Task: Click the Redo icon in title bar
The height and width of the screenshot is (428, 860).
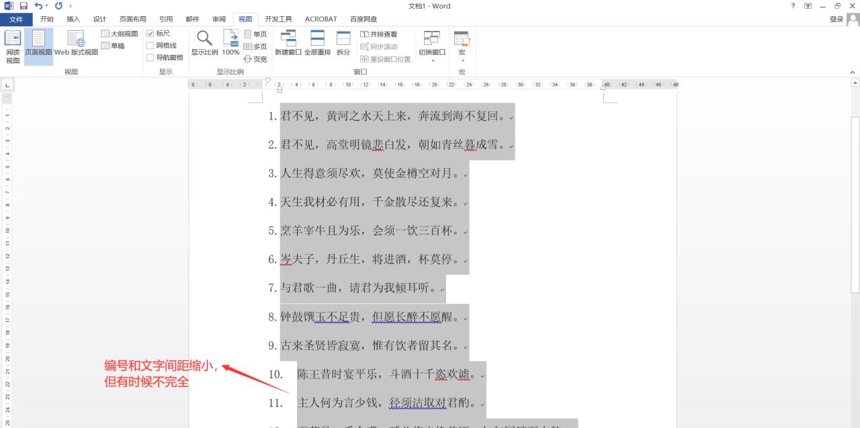Action: [58, 6]
